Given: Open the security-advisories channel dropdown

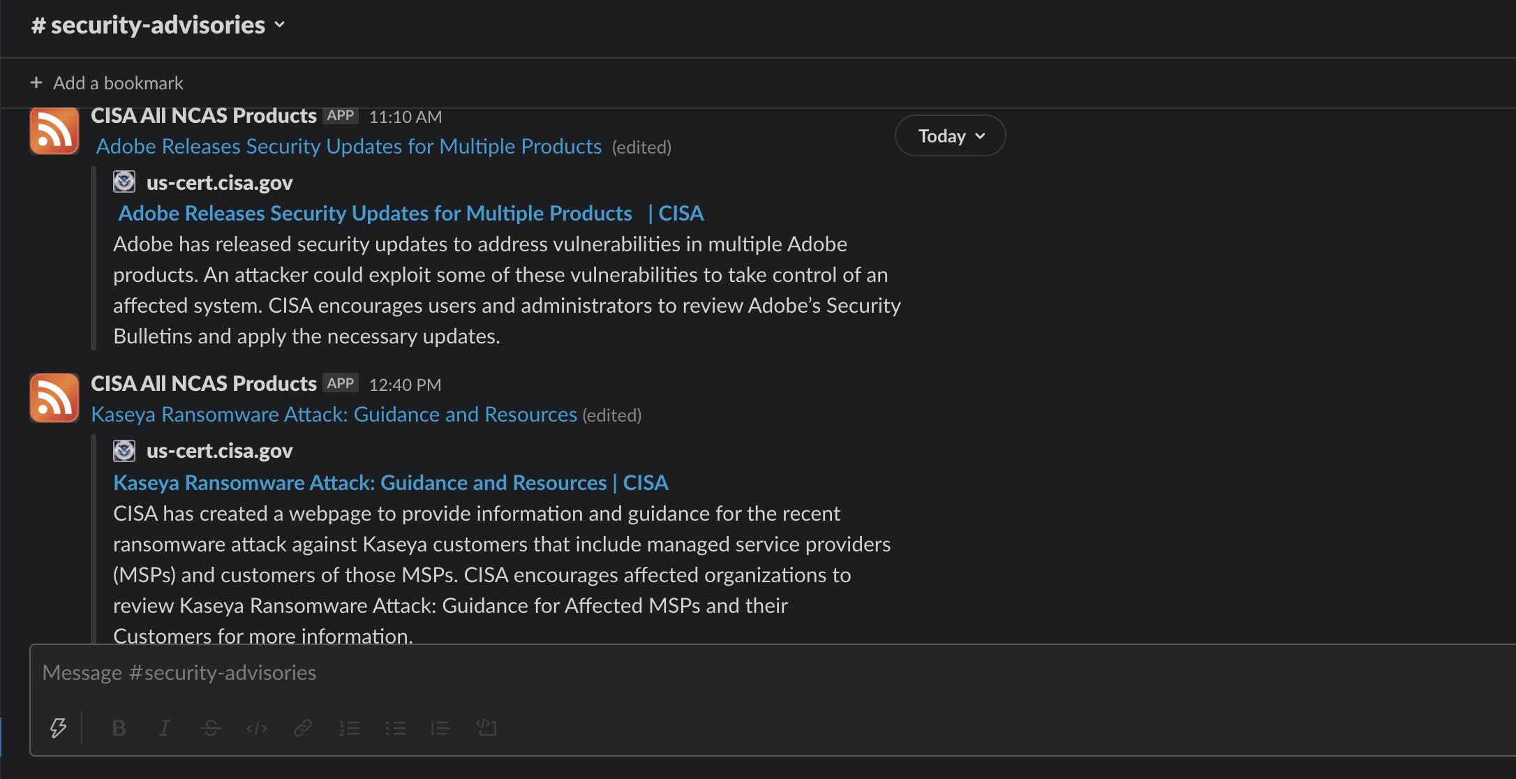Looking at the screenshot, I should [158, 25].
